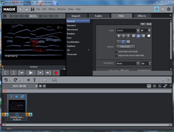Open transition AB icon after the clip
Image resolution: width=174 pixels, height=132 pixels.
pos(29,115)
